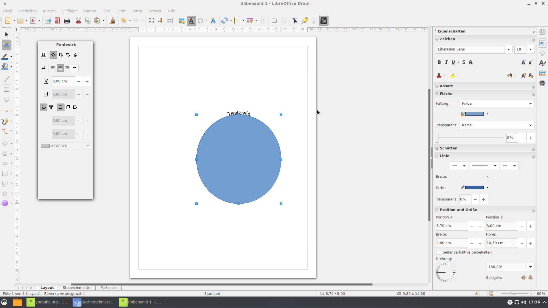Increase Position X value with plus
Image resolution: width=548 pixels, height=308 pixels.
(480, 226)
